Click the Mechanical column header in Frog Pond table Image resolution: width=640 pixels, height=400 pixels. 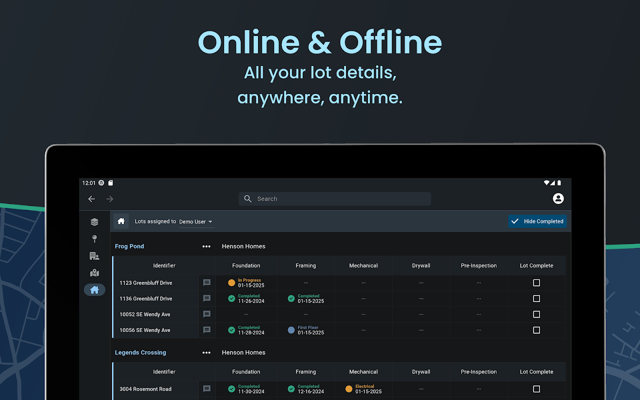pos(363,265)
